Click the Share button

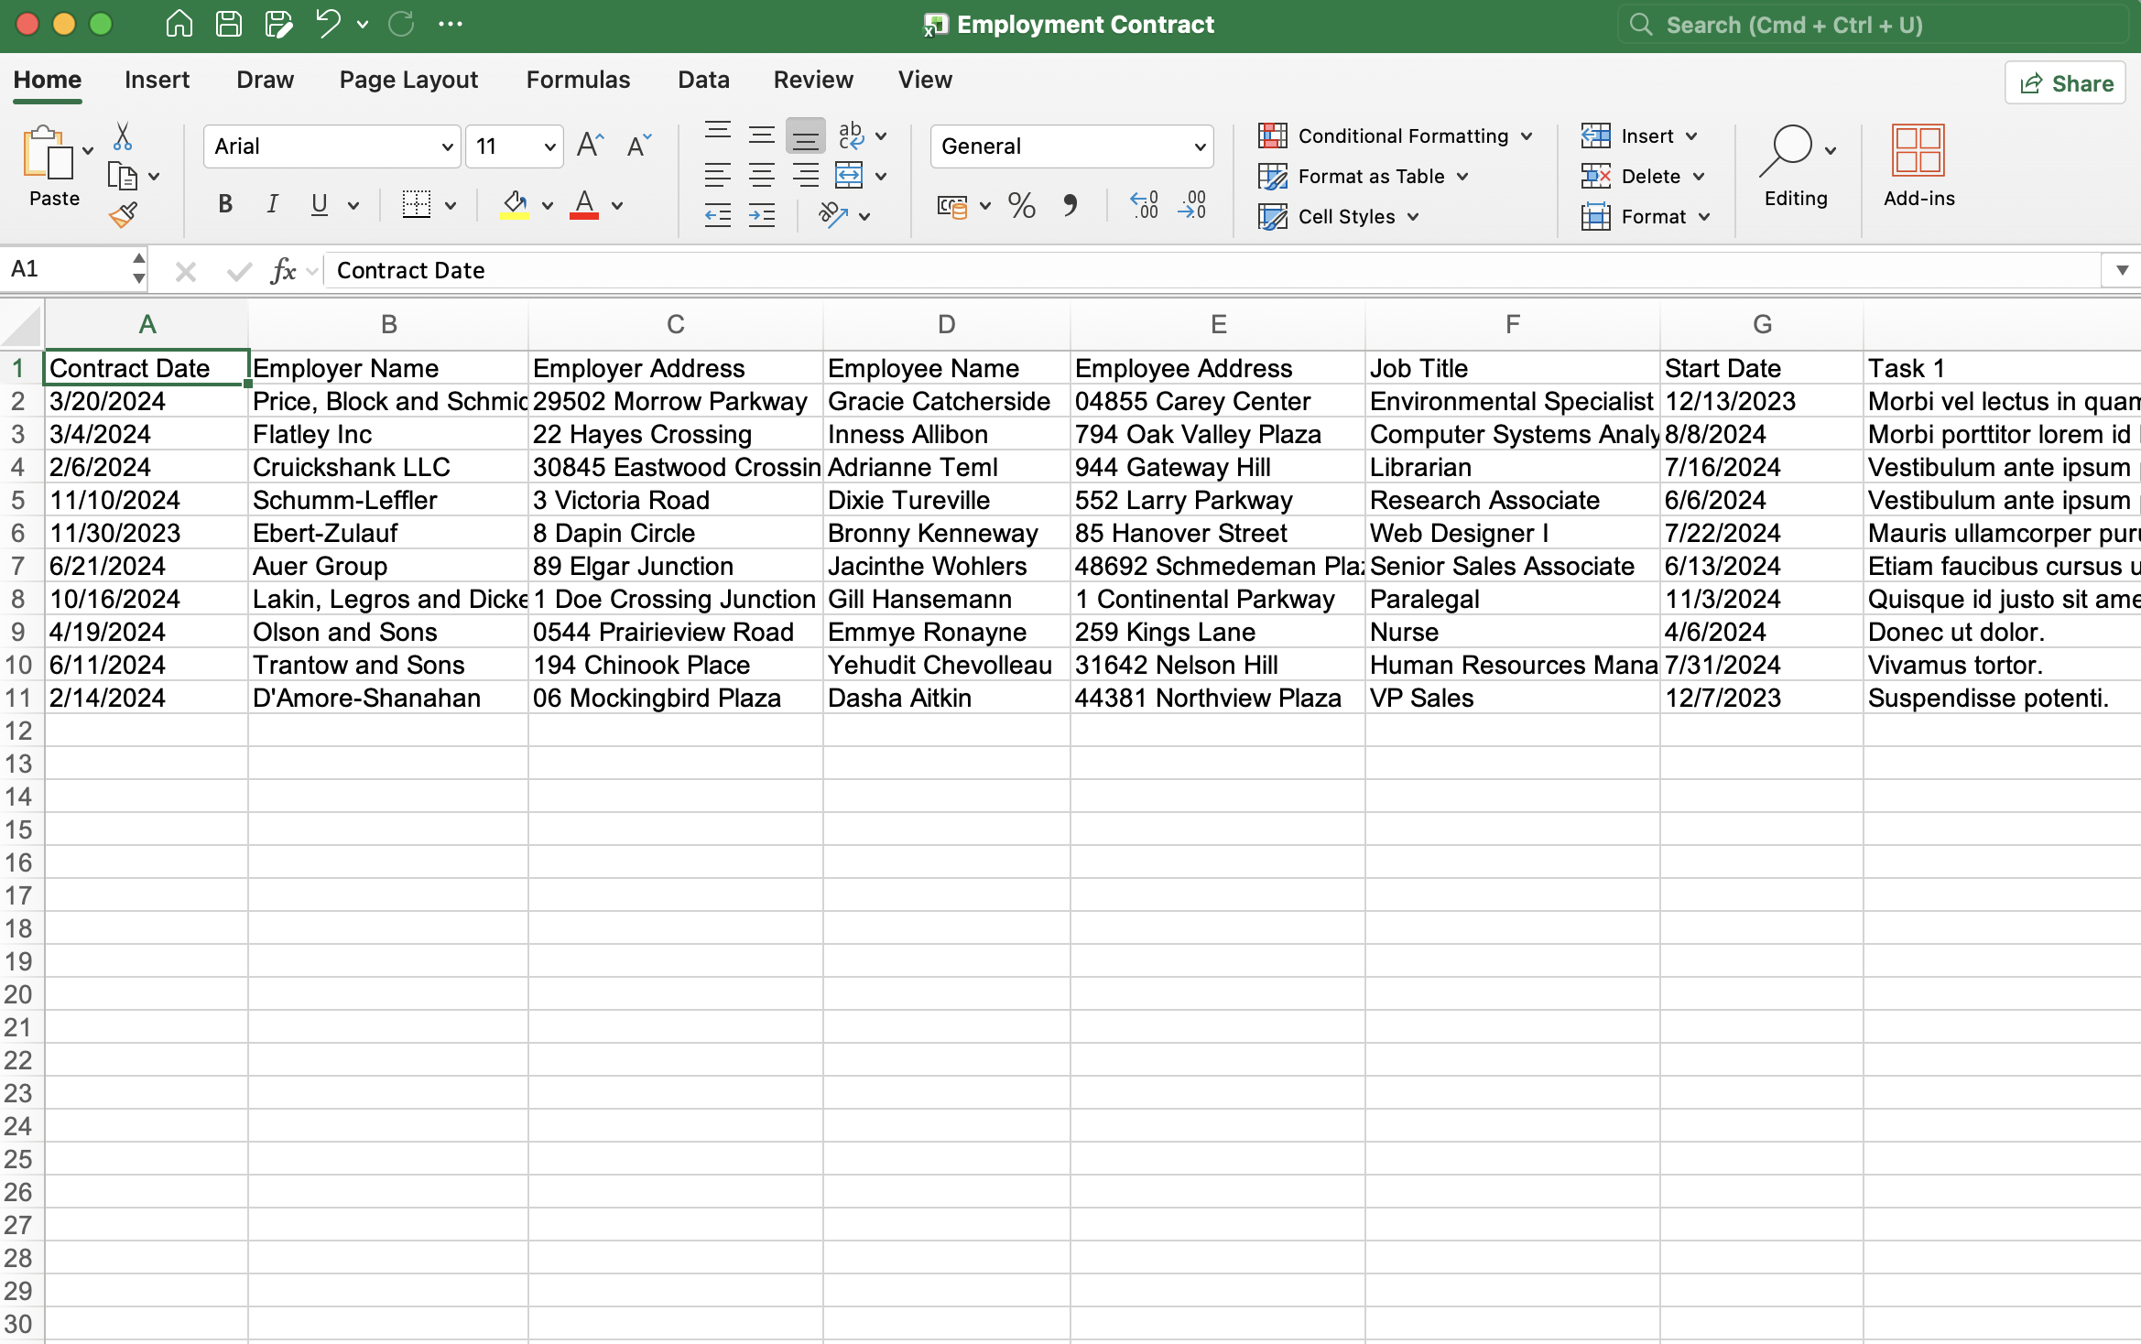point(2065,82)
